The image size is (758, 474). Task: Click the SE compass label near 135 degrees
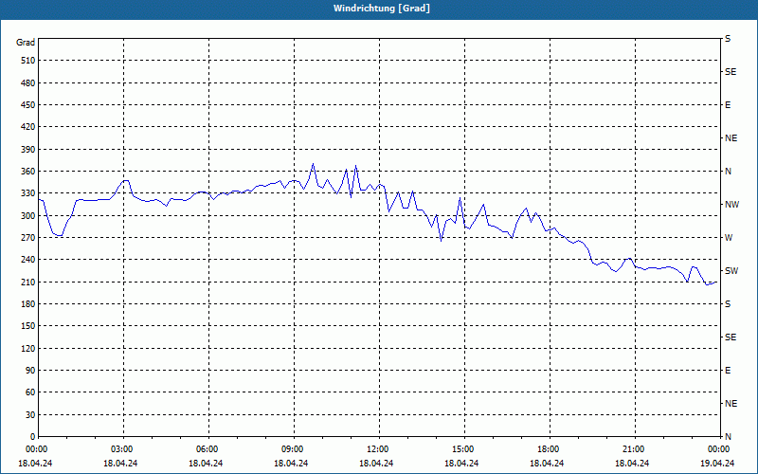[x=731, y=337]
